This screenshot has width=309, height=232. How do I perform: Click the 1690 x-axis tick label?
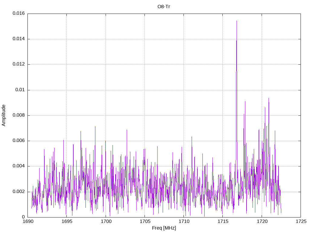[28, 221]
